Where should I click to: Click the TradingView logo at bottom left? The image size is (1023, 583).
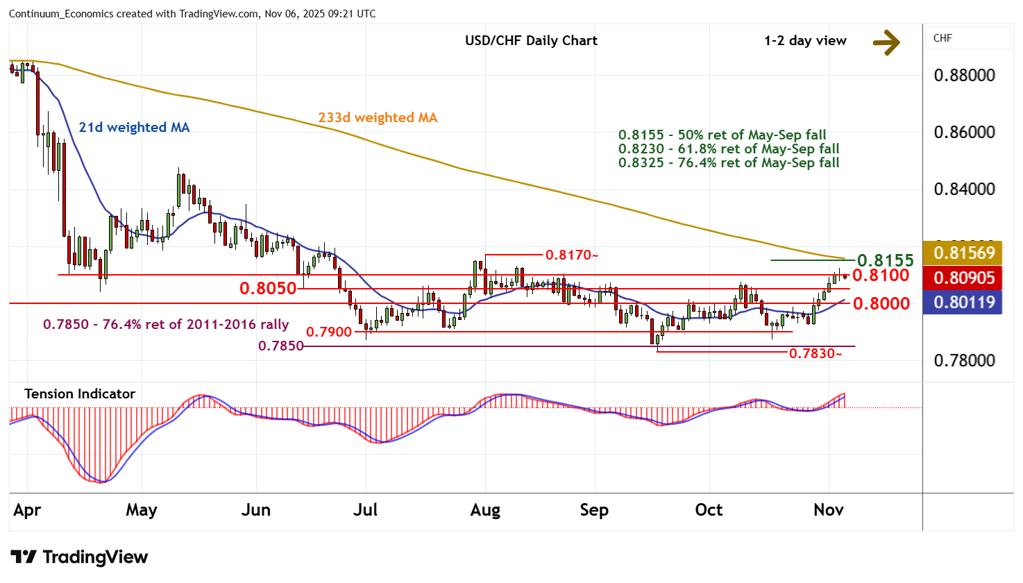click(x=79, y=557)
